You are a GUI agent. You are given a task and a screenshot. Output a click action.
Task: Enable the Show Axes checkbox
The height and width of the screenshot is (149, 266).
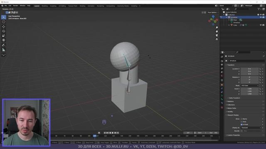click(241, 122)
